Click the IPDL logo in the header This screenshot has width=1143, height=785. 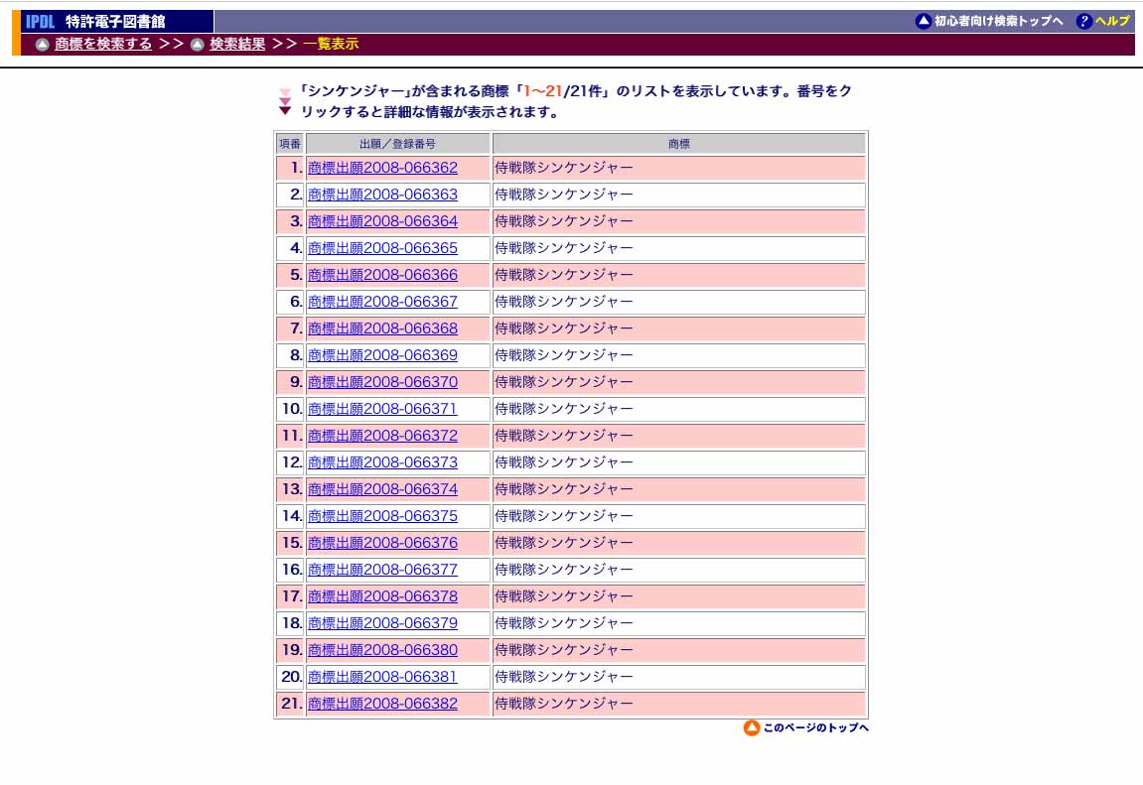(x=40, y=21)
